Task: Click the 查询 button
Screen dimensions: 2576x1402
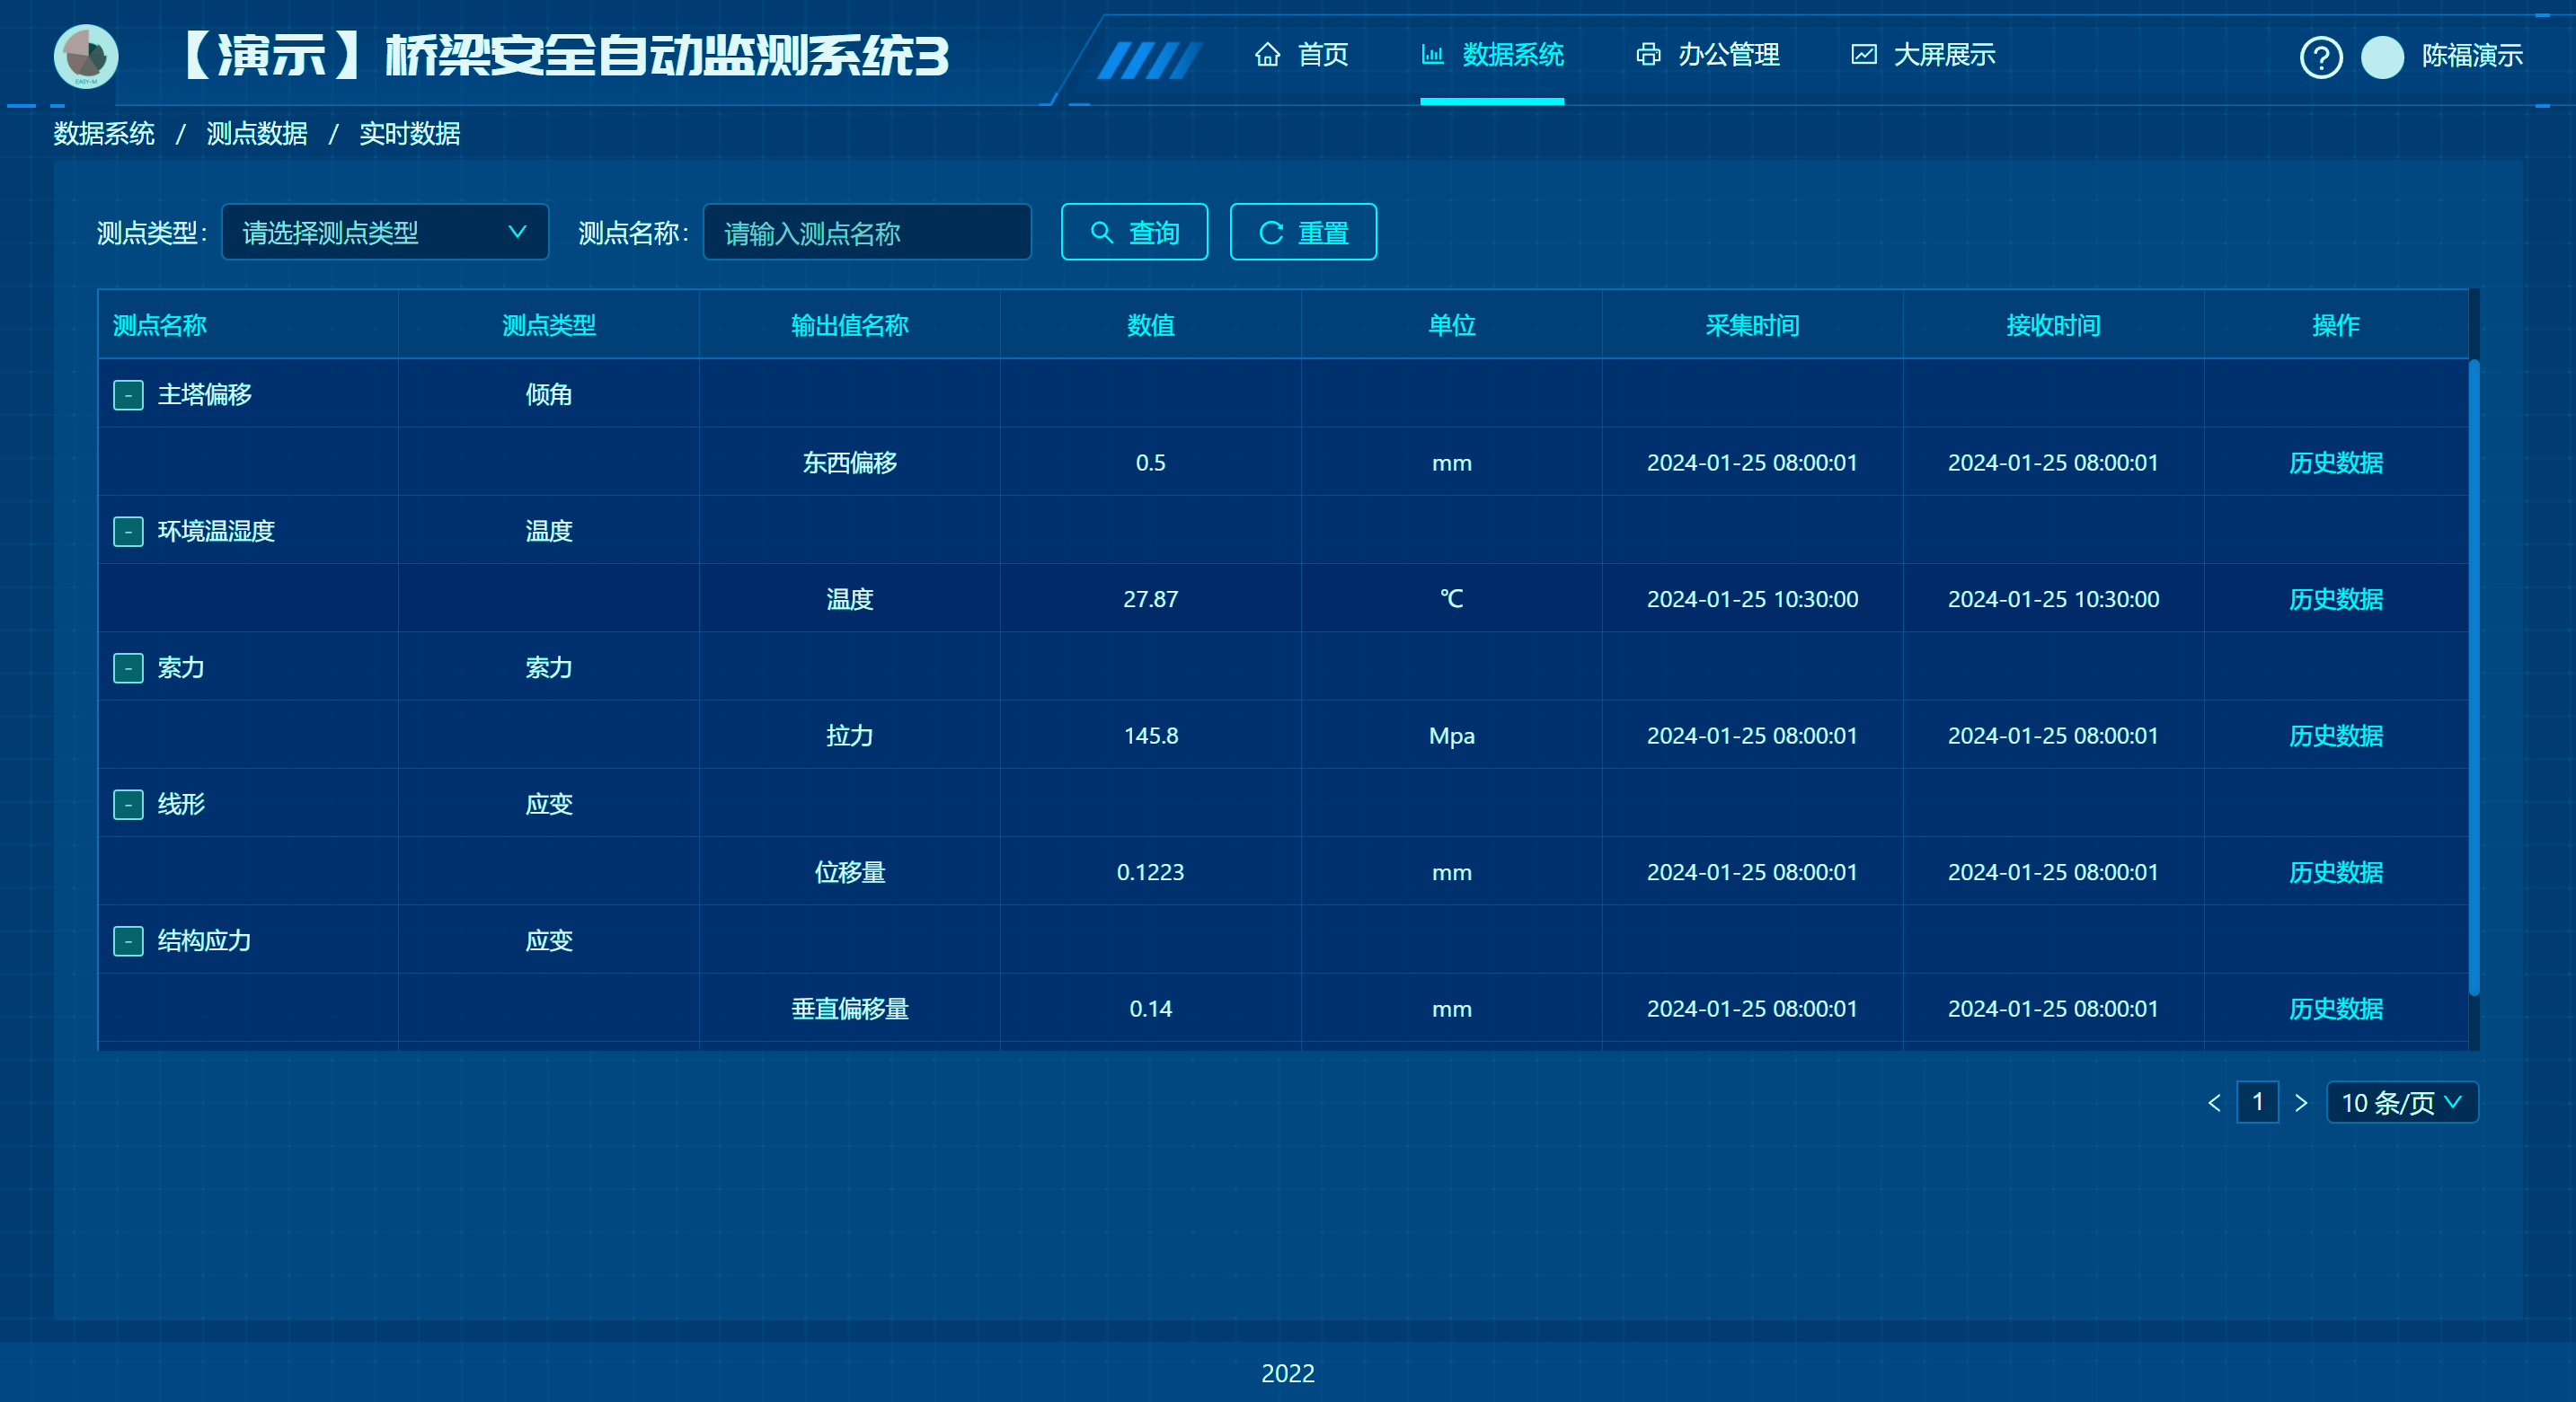Action: (1134, 233)
